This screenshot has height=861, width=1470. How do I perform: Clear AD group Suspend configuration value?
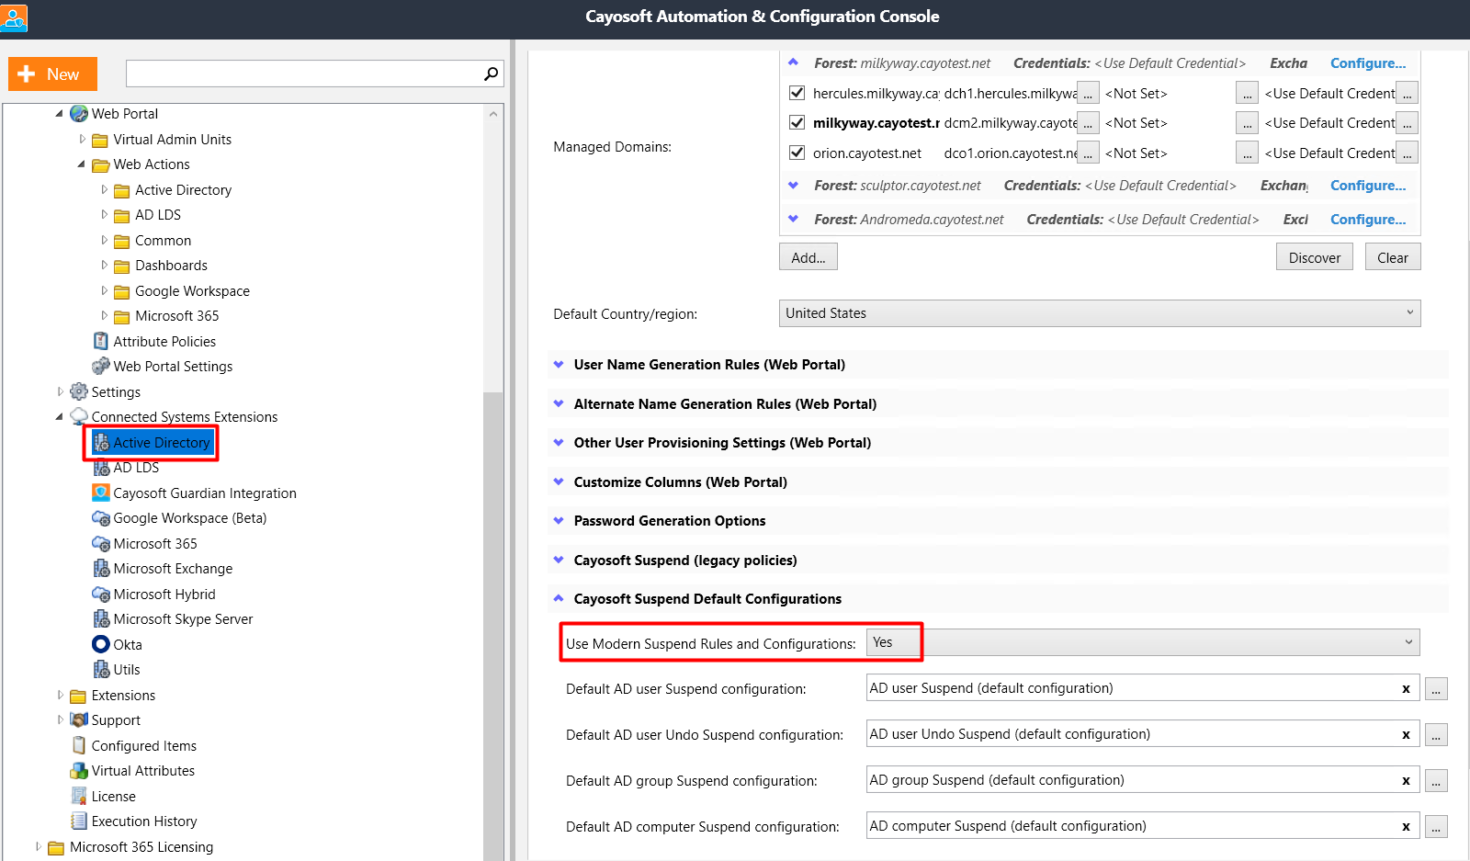tap(1406, 781)
